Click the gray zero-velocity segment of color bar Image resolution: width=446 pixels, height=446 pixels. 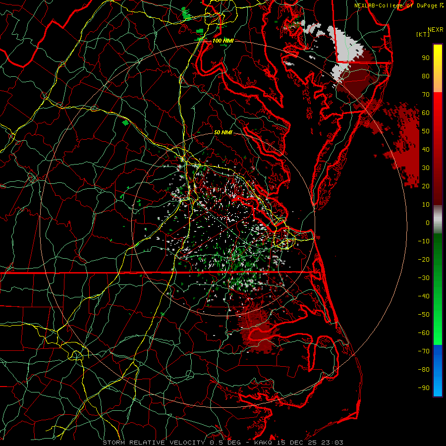438,221
